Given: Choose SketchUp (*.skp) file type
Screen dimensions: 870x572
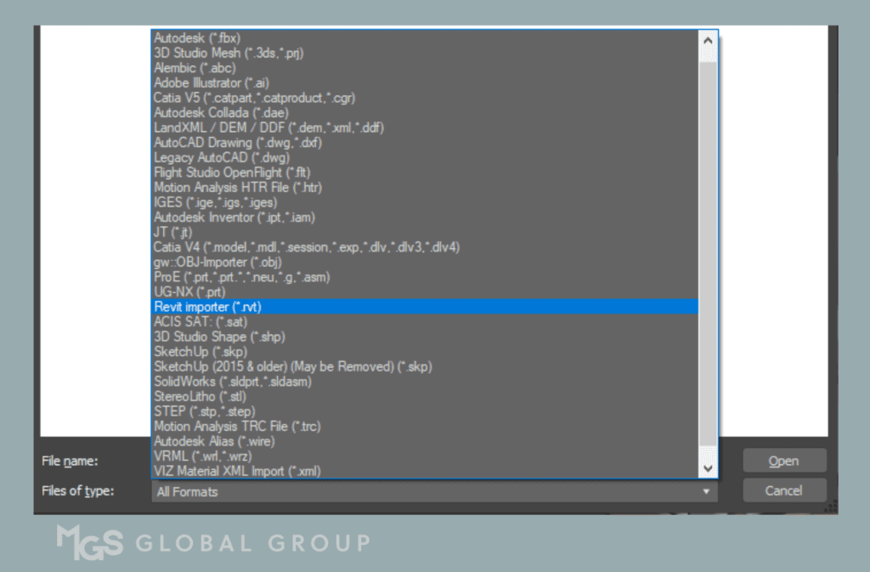Looking at the screenshot, I should [201, 351].
